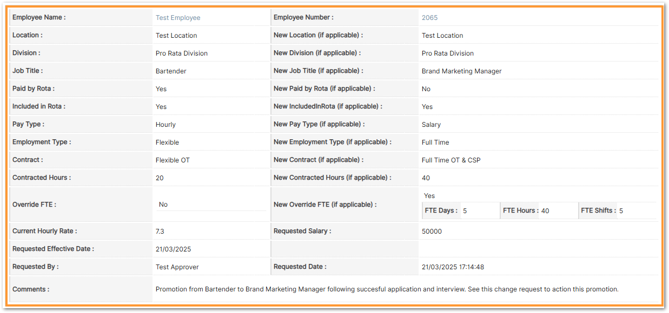The width and height of the screenshot is (669, 313).
Task: Click the Current Hourly Rate value 7.3
Action: tap(160, 232)
